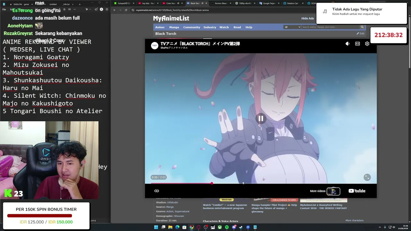
Task: Toggle closed captions on the video
Action: [x=357, y=44]
